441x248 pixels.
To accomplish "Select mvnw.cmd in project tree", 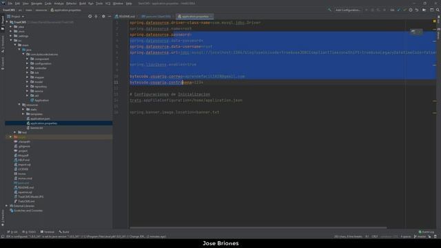I will point(23,178).
